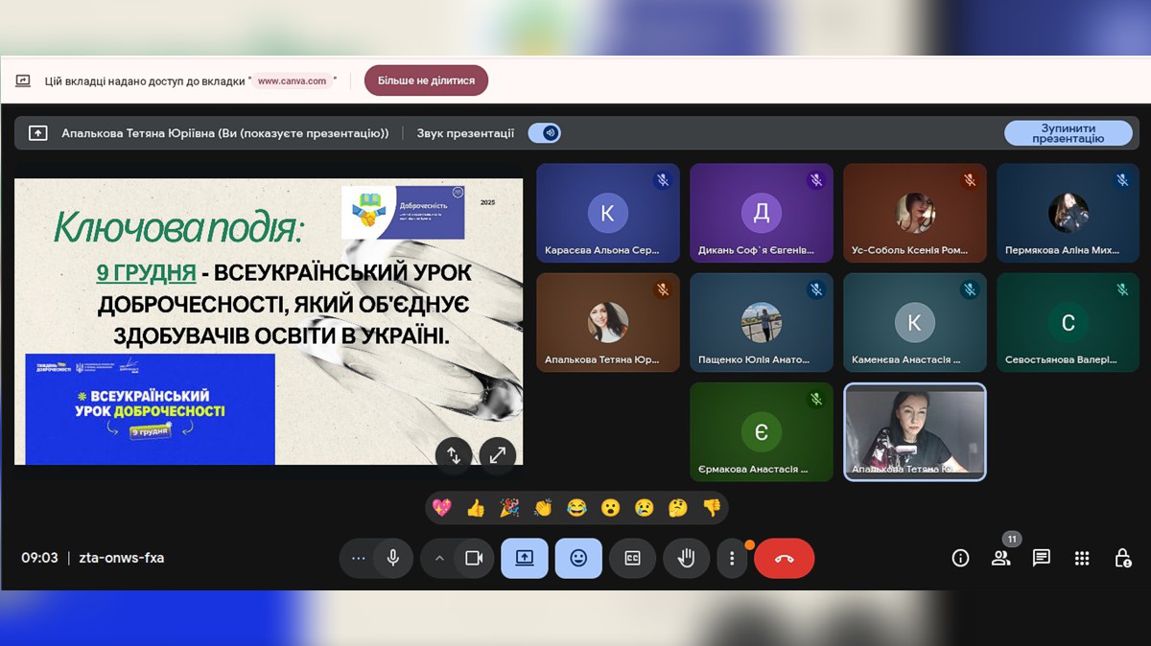Open the activities grid icon
This screenshot has height=646, width=1151.
(1082, 558)
